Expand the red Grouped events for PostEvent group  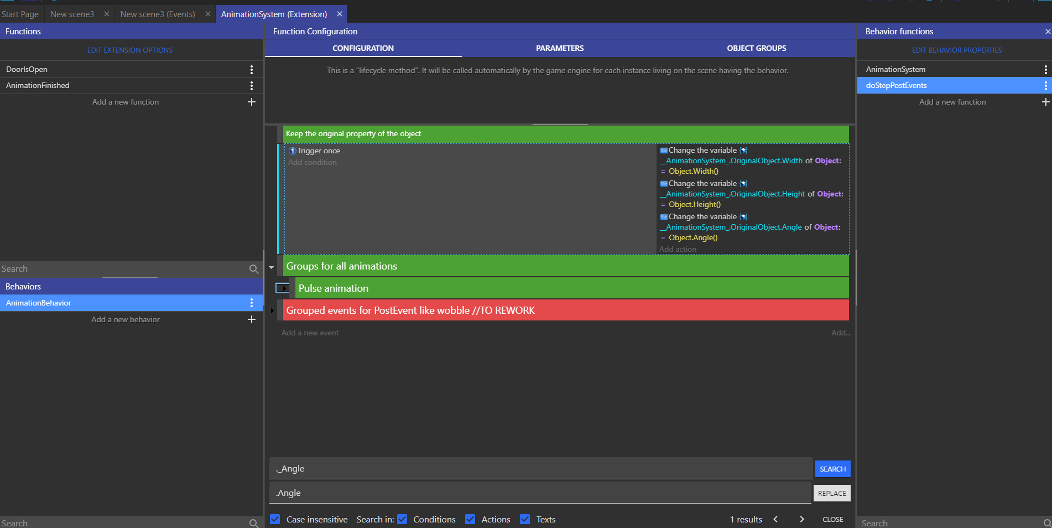(x=272, y=310)
